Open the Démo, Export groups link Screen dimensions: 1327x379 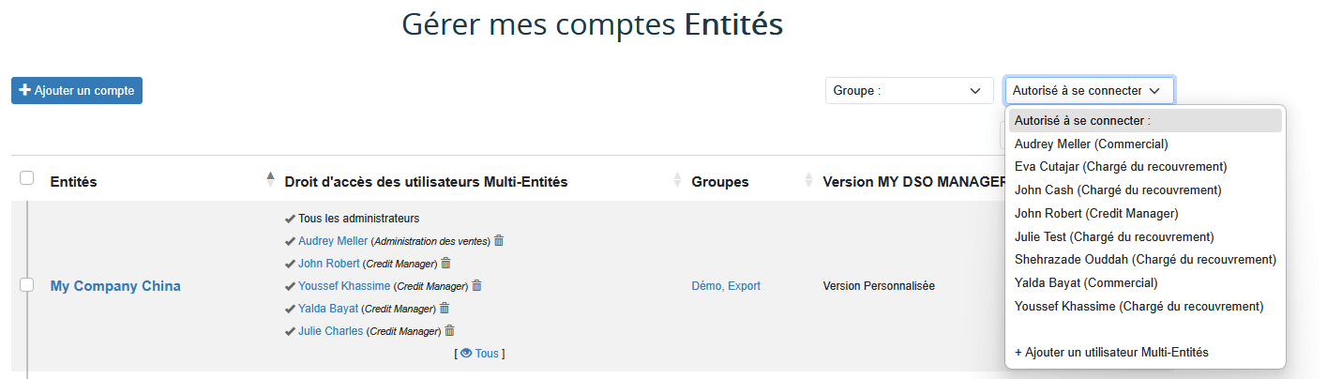point(726,286)
